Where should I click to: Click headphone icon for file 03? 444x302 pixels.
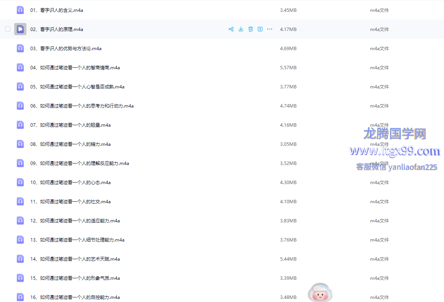coord(20,48)
